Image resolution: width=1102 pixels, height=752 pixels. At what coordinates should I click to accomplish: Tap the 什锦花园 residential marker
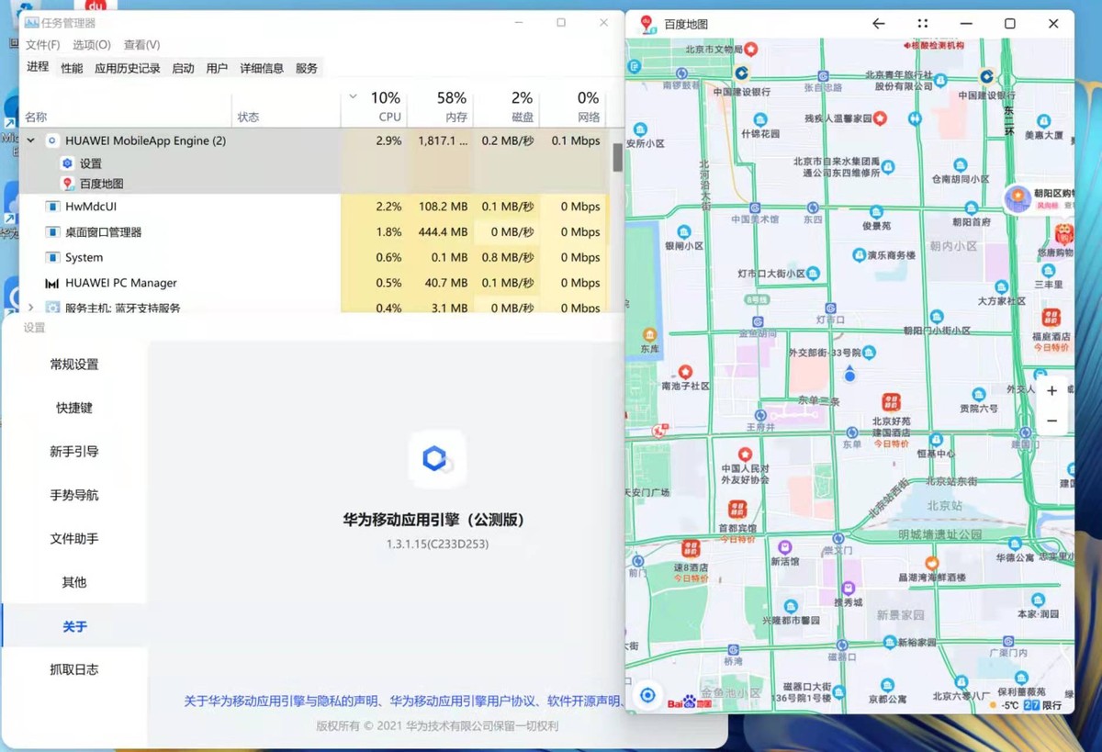click(760, 119)
